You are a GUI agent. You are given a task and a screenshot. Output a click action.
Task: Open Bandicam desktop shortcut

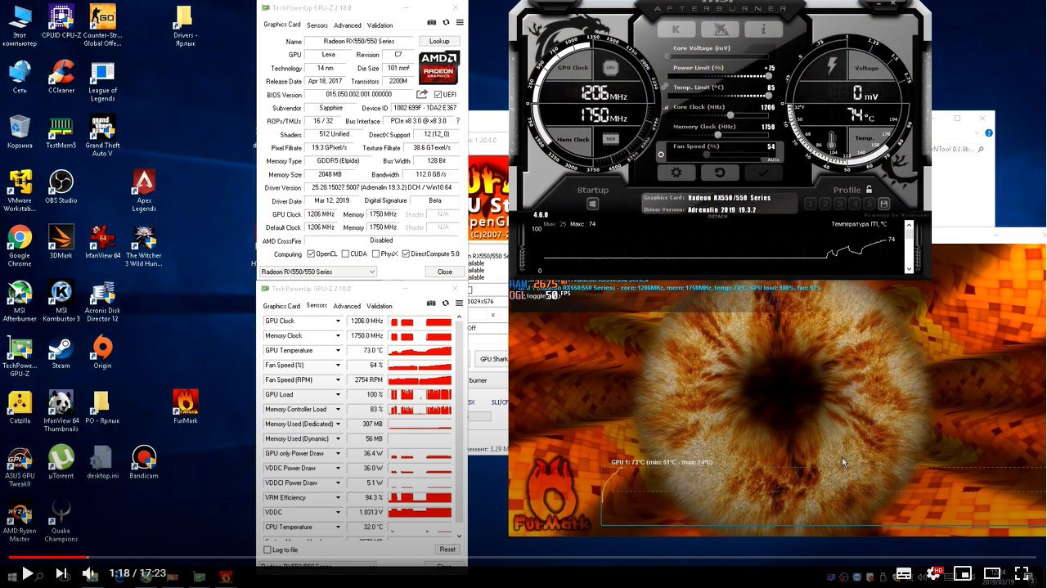(x=144, y=461)
